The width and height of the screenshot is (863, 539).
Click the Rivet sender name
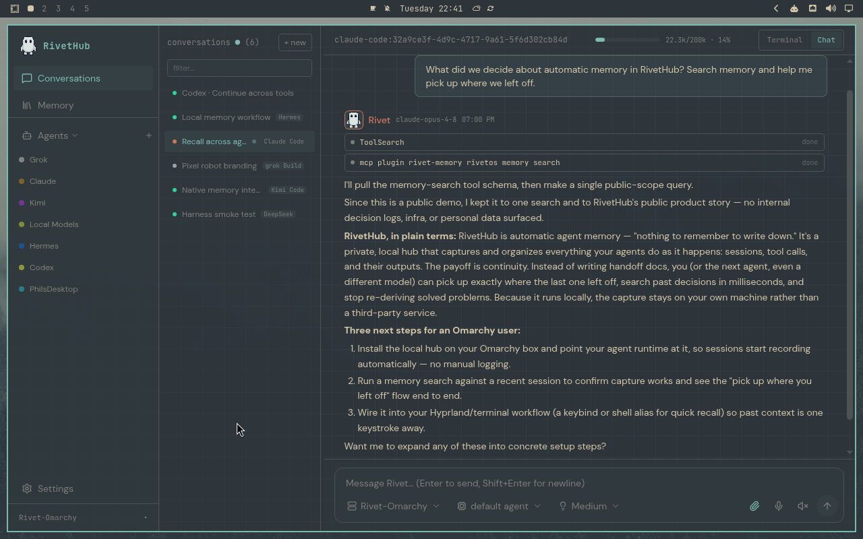tap(379, 120)
